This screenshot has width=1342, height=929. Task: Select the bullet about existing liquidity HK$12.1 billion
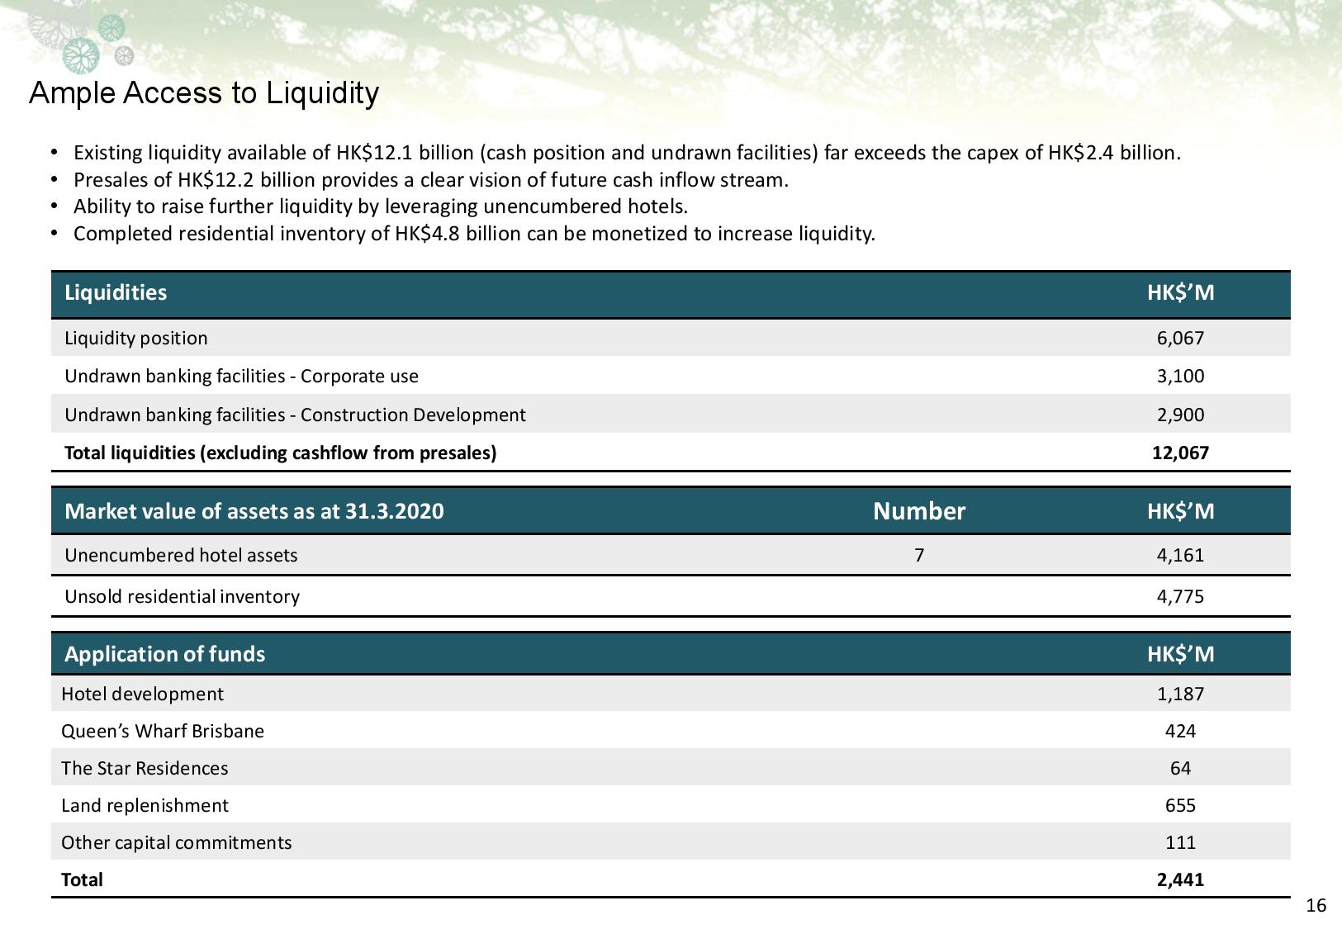coord(628,153)
